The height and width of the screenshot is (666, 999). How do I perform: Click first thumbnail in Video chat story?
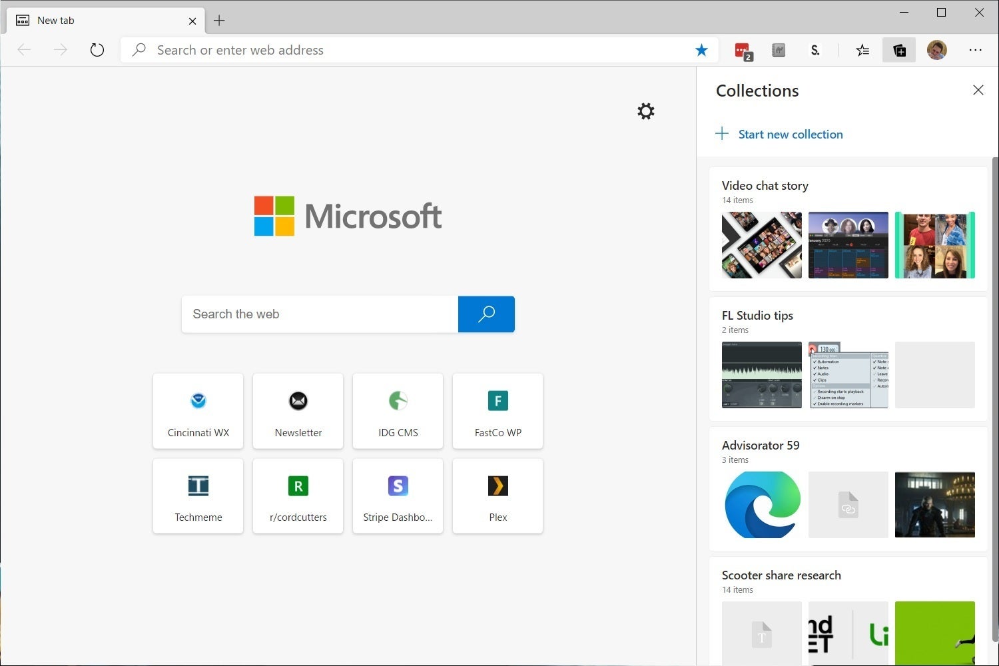[x=762, y=245]
